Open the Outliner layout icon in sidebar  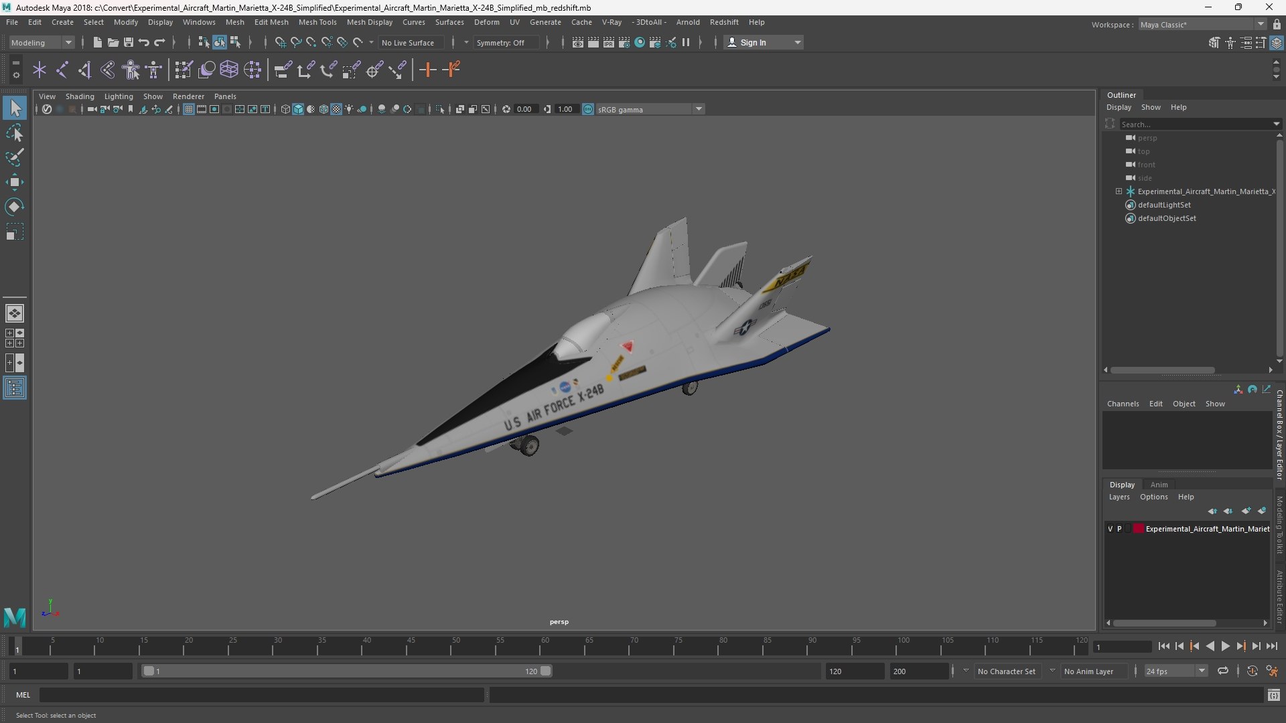15,388
